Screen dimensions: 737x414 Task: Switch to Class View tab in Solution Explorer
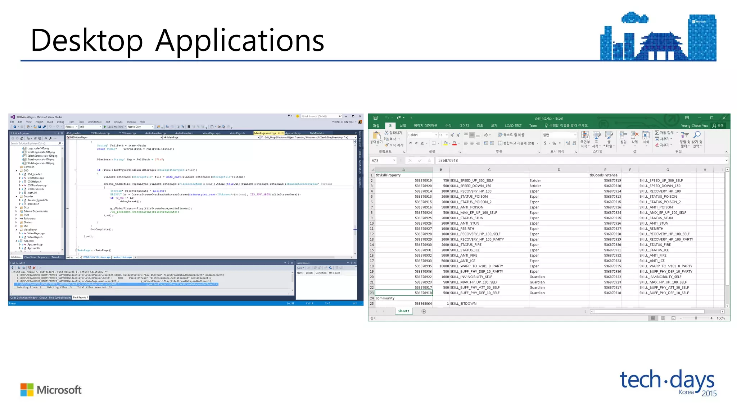(30, 257)
